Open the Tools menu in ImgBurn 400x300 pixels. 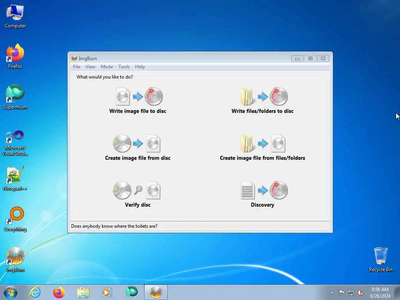124,66
